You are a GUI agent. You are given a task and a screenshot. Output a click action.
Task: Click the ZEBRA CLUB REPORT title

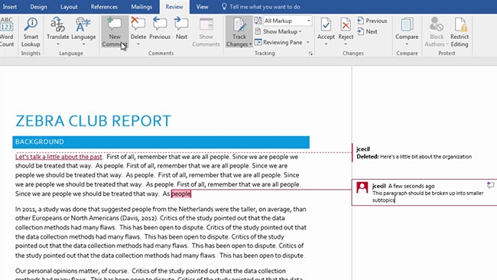(93, 121)
